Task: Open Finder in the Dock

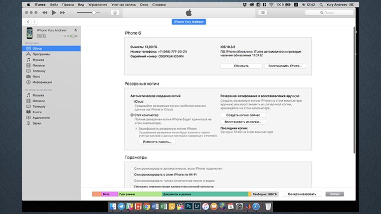Action: click(x=113, y=206)
